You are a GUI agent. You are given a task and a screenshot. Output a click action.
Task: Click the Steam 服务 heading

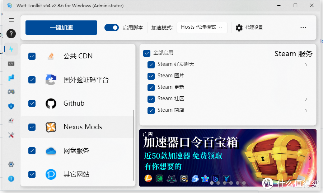pos(293,54)
